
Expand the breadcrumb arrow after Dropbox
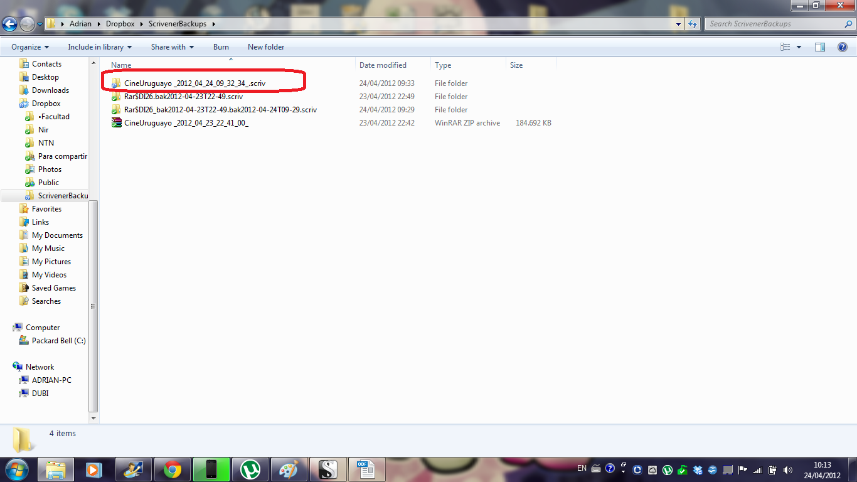(x=141, y=24)
